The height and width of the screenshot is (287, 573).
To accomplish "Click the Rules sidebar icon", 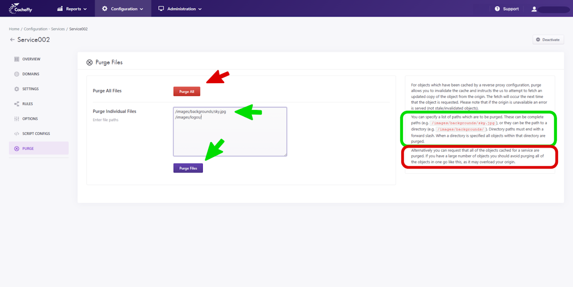I will (17, 104).
